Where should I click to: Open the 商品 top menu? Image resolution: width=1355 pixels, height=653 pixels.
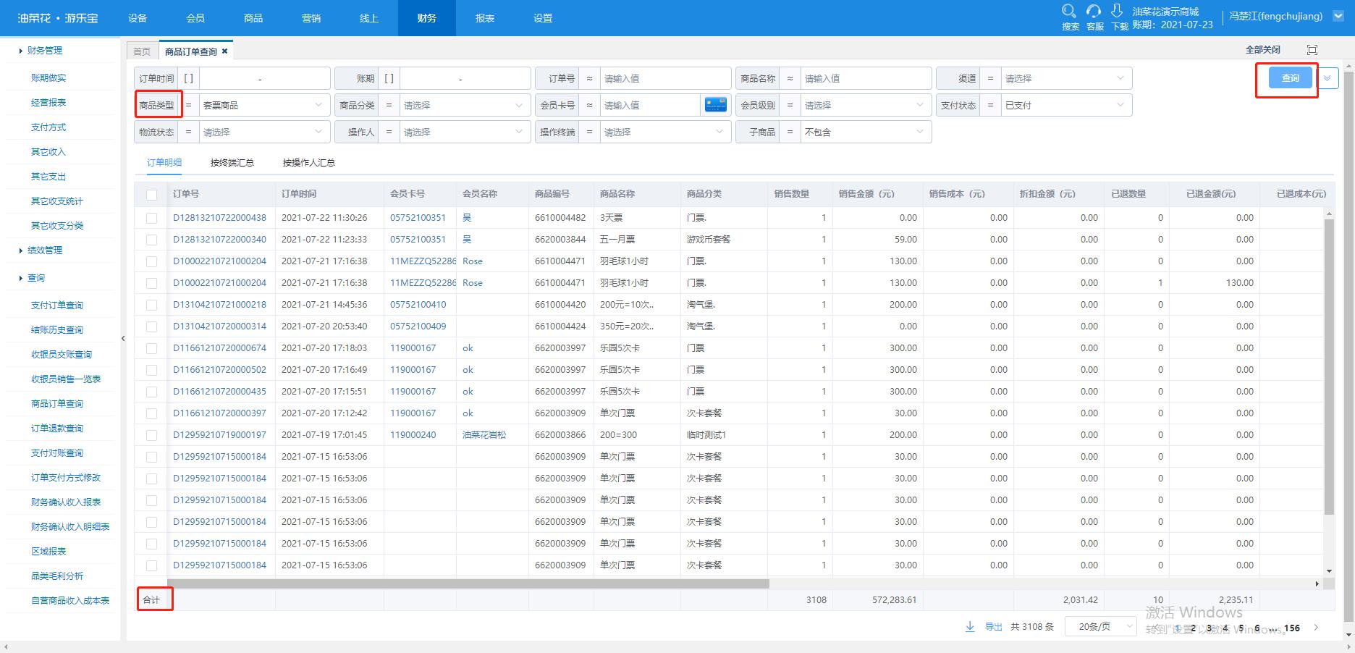[253, 18]
